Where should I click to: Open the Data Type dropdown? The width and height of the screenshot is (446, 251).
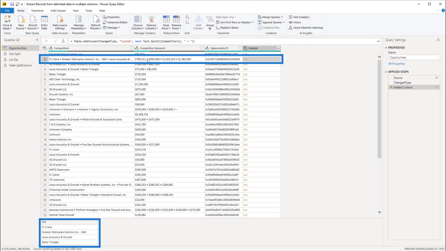226,17
